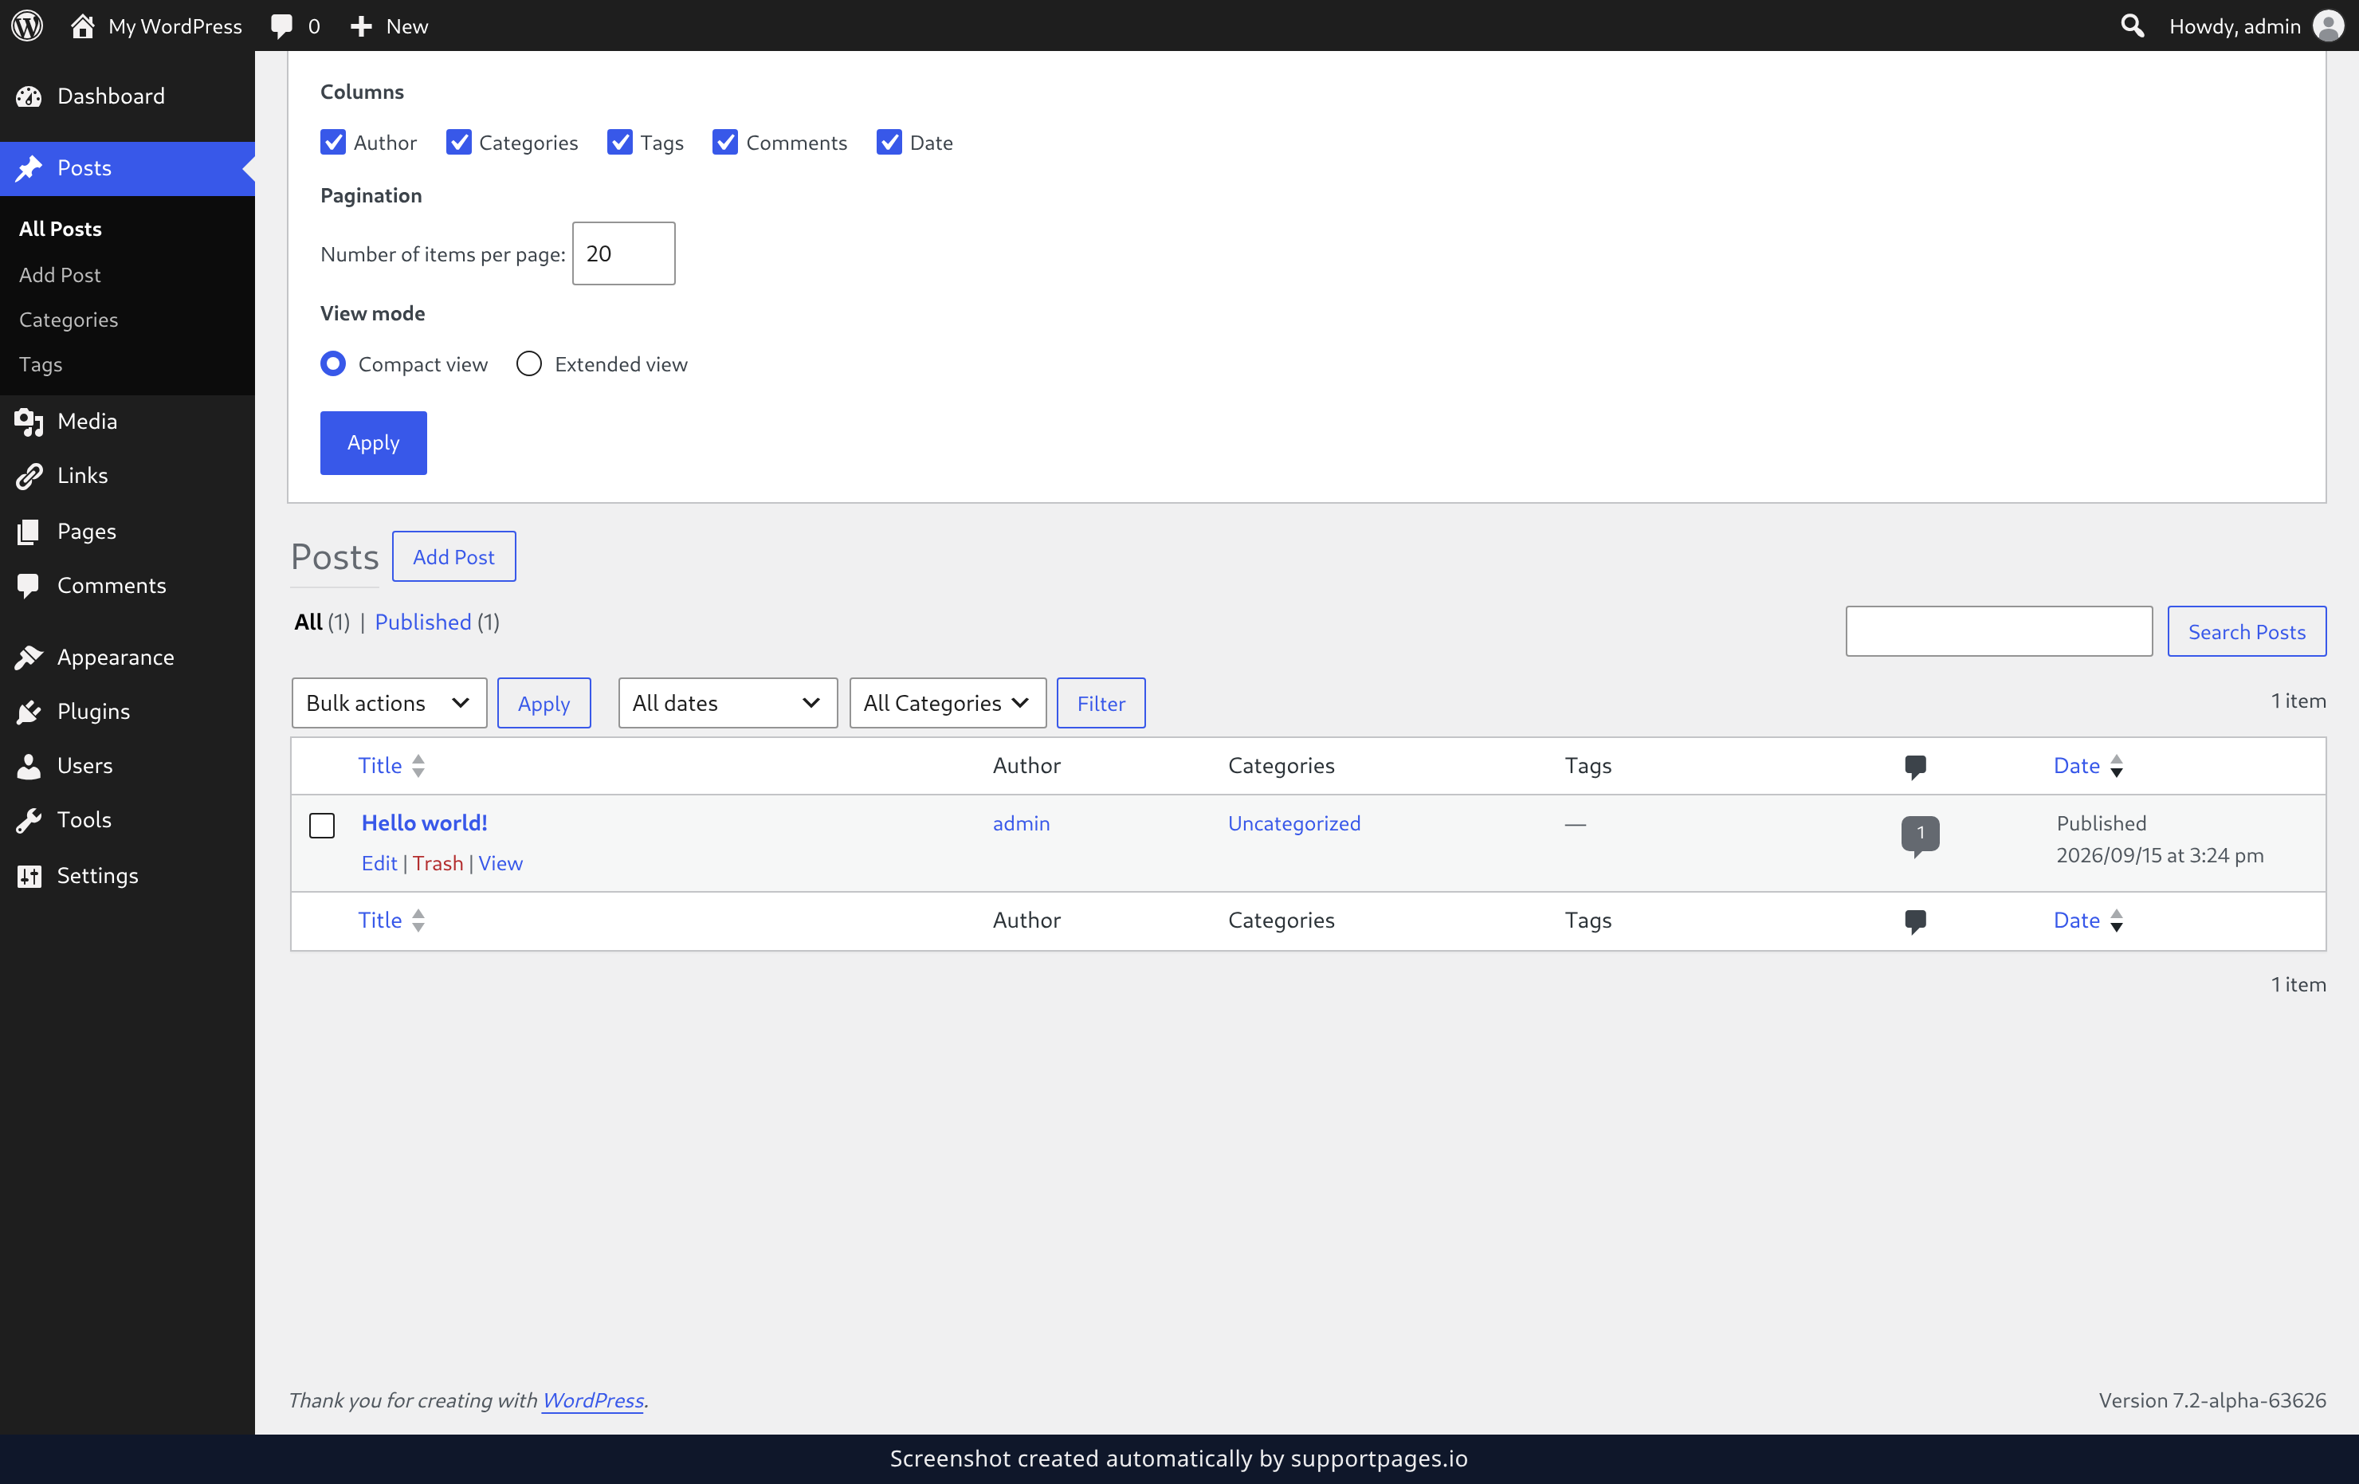This screenshot has width=2359, height=1484.
Task: Focus the items per page field
Action: (623, 253)
